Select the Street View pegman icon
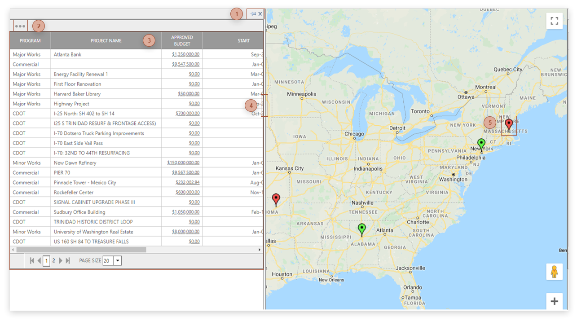The height and width of the screenshot is (321, 577). point(554,271)
